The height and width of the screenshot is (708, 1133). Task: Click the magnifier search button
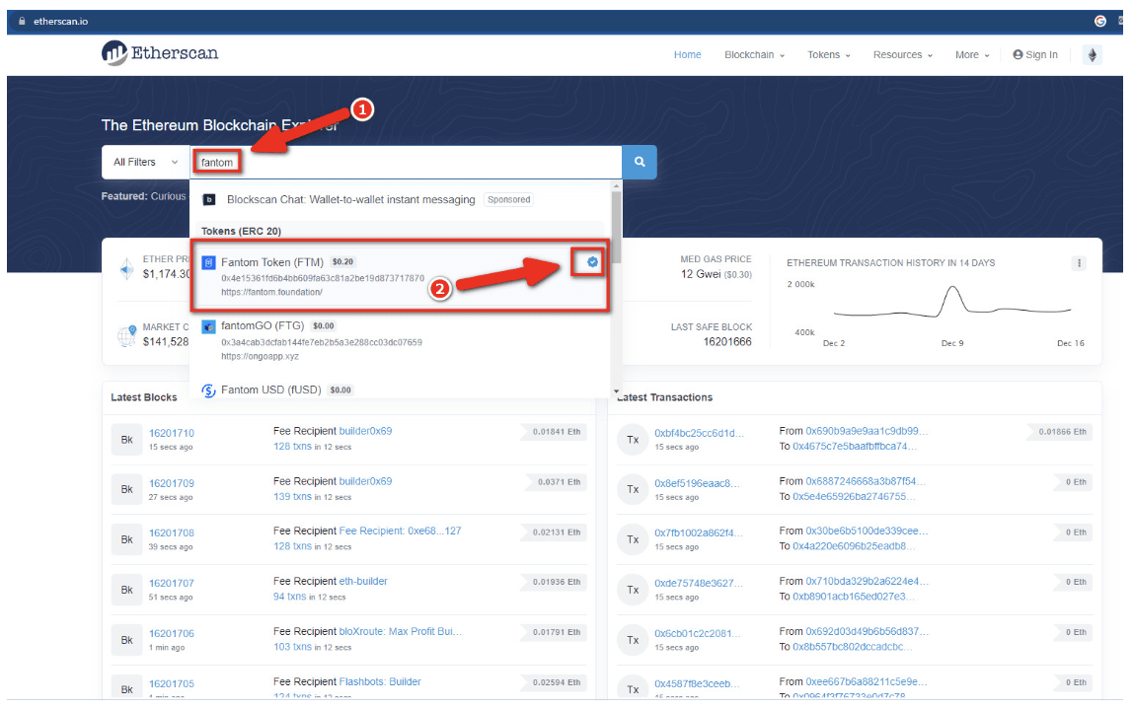click(639, 162)
